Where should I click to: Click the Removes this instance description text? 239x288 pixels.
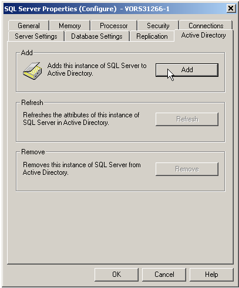82,168
